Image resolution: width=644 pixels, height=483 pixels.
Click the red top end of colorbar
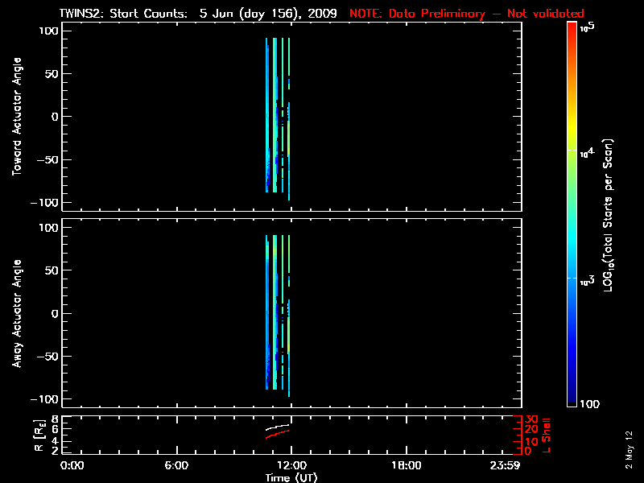pyautogui.click(x=572, y=27)
